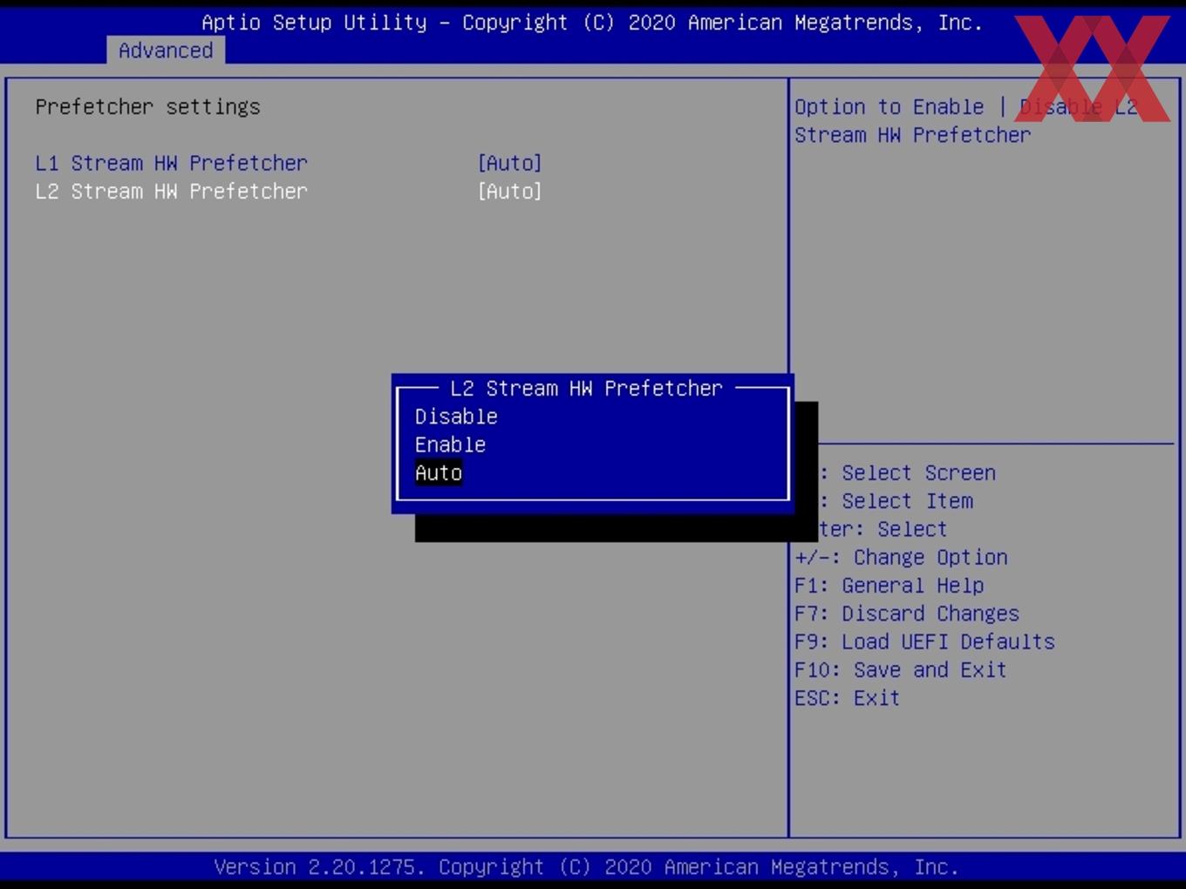Click the Enter: Select key hint

click(883, 529)
